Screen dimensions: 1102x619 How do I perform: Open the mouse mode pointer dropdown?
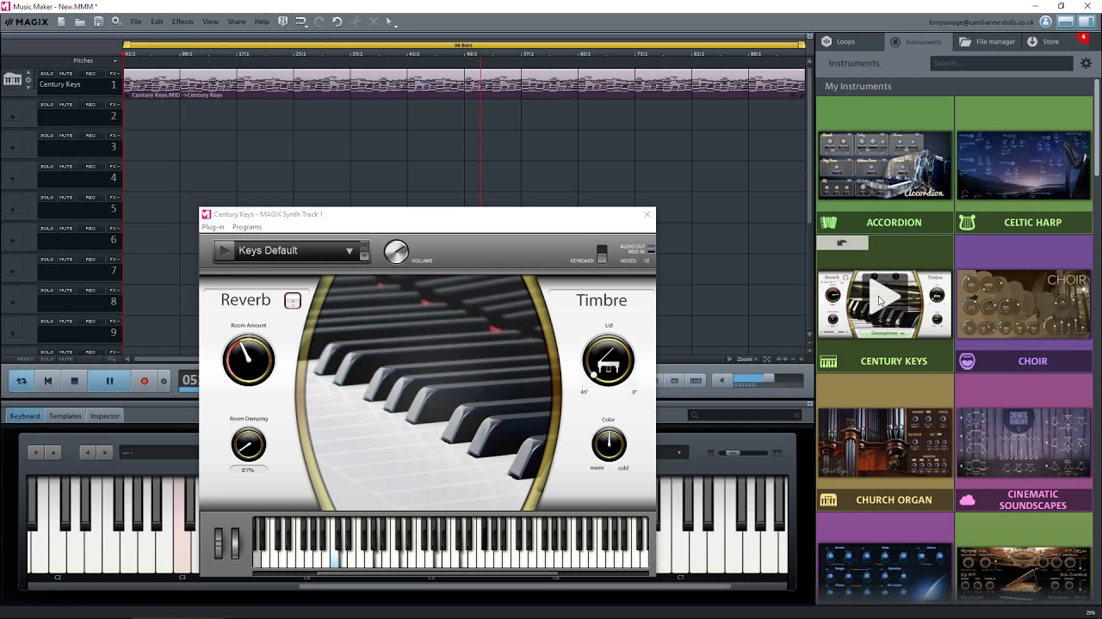point(391,21)
